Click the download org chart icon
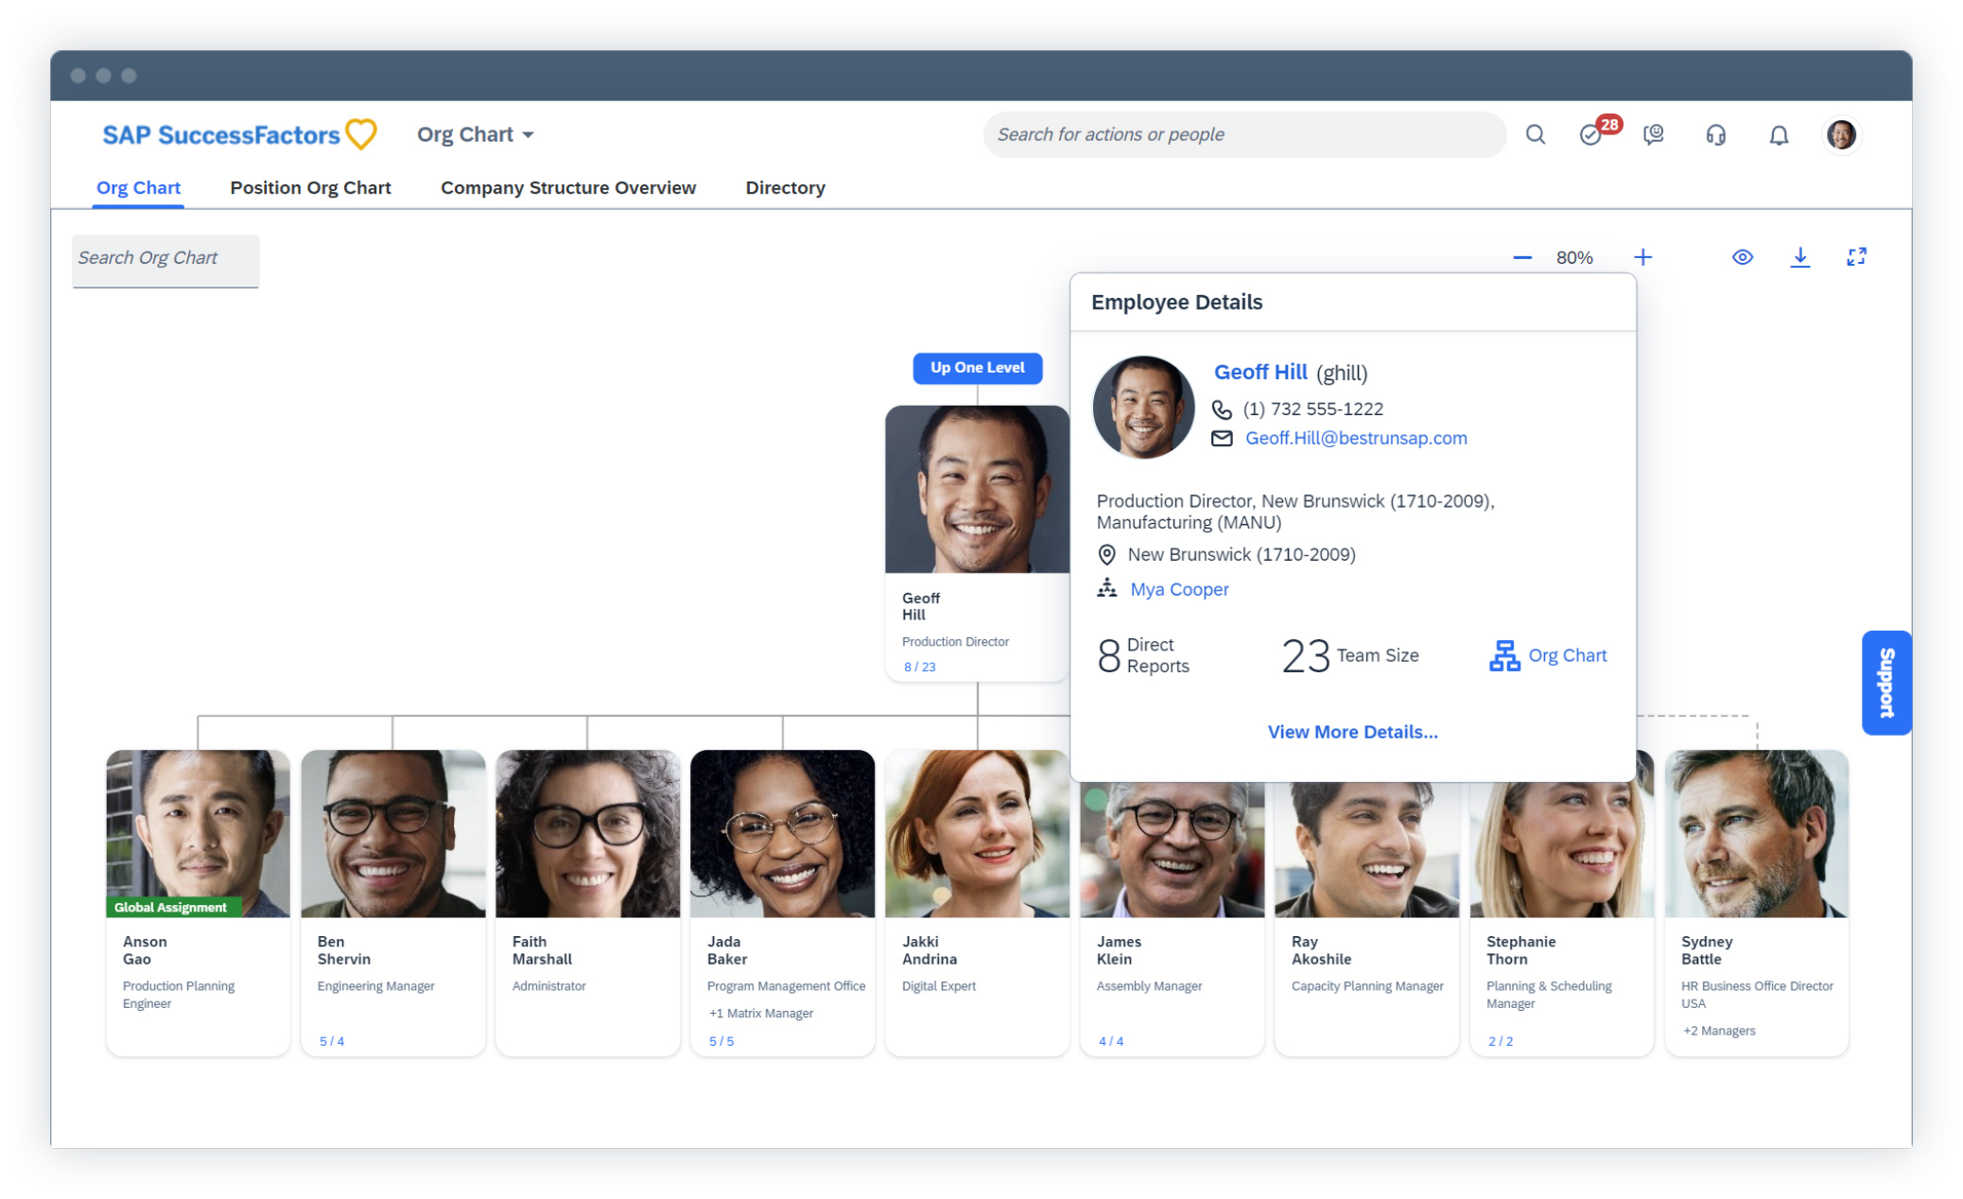This screenshot has width=1963, height=1199. click(1799, 257)
